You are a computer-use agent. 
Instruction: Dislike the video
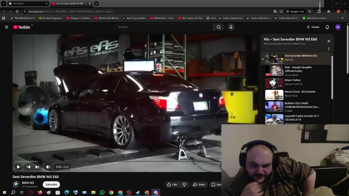click(x=184, y=185)
